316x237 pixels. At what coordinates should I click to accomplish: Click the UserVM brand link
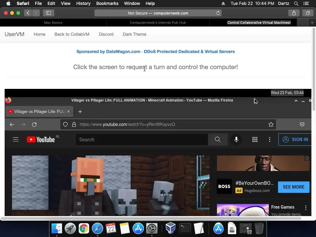pyautogui.click(x=15, y=34)
